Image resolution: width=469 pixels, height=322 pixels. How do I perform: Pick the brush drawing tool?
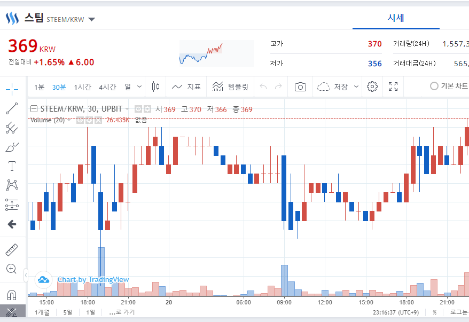(x=12, y=147)
